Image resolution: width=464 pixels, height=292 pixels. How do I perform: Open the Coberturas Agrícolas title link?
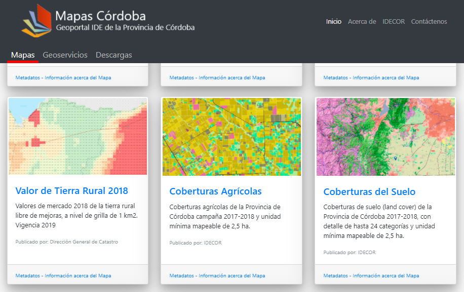coord(215,191)
